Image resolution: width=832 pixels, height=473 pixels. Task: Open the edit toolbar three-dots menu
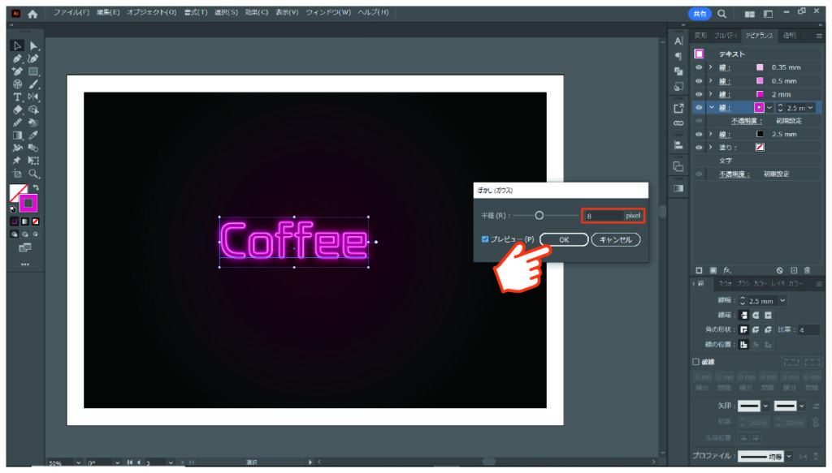[25, 264]
